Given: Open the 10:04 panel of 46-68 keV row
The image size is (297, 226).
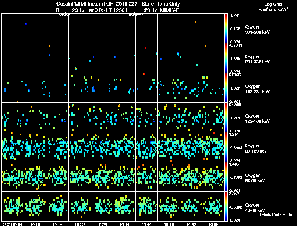Looking at the screenshot, I should 13,206.
